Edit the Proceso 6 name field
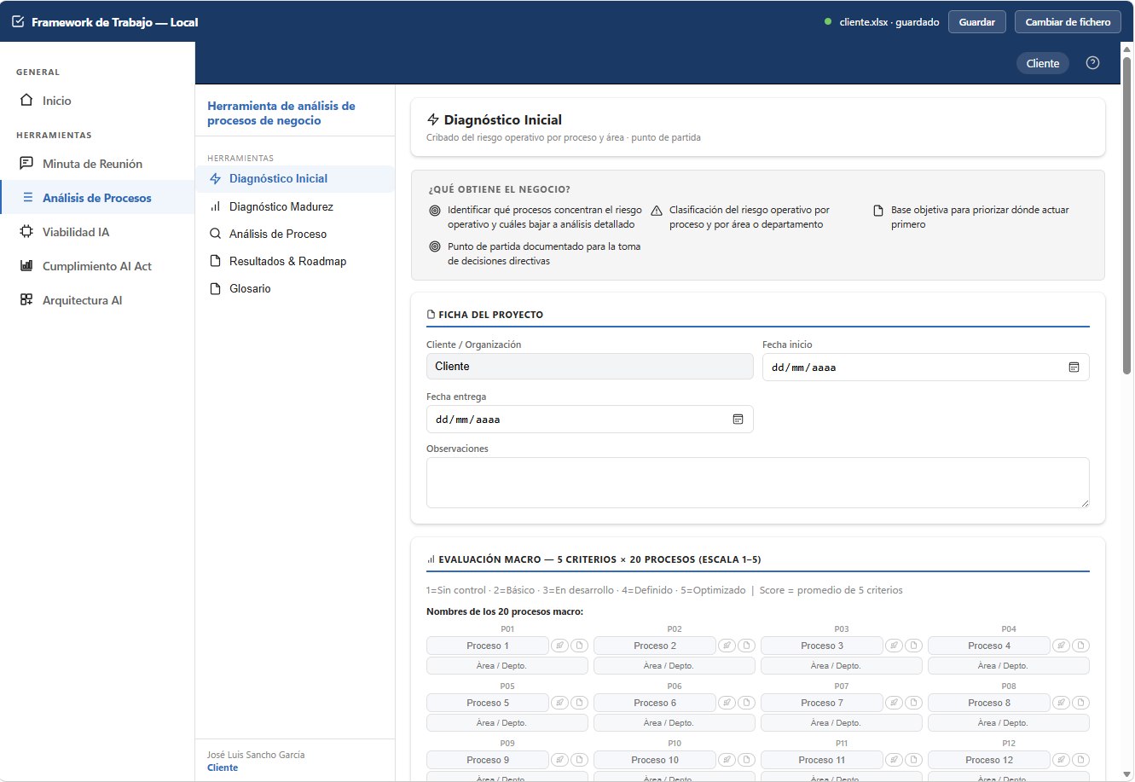Viewport: 1135px width, 782px height. (x=655, y=703)
